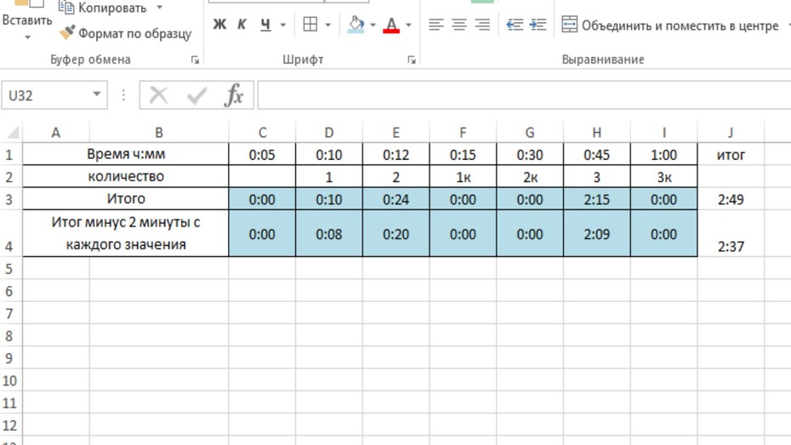Click the cell containing 0:05
This screenshot has height=445, width=791.
[x=262, y=154]
